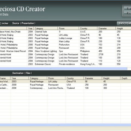131x131 pixels.
Task: Sort source table by Category column header
Action: click(46, 28)
